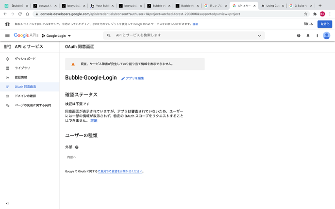The image size is (335, 209).
Task: Go back with the browser back arrow
Action: pyautogui.click(x=5, y=14)
